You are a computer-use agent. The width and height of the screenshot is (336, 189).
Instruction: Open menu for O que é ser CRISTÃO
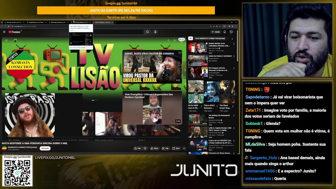coord(234,141)
